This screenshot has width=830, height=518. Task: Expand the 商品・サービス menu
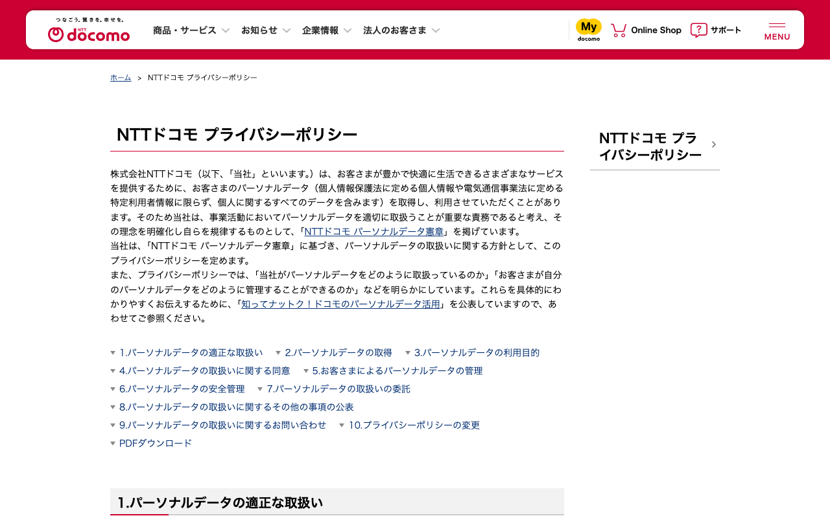[x=191, y=30]
